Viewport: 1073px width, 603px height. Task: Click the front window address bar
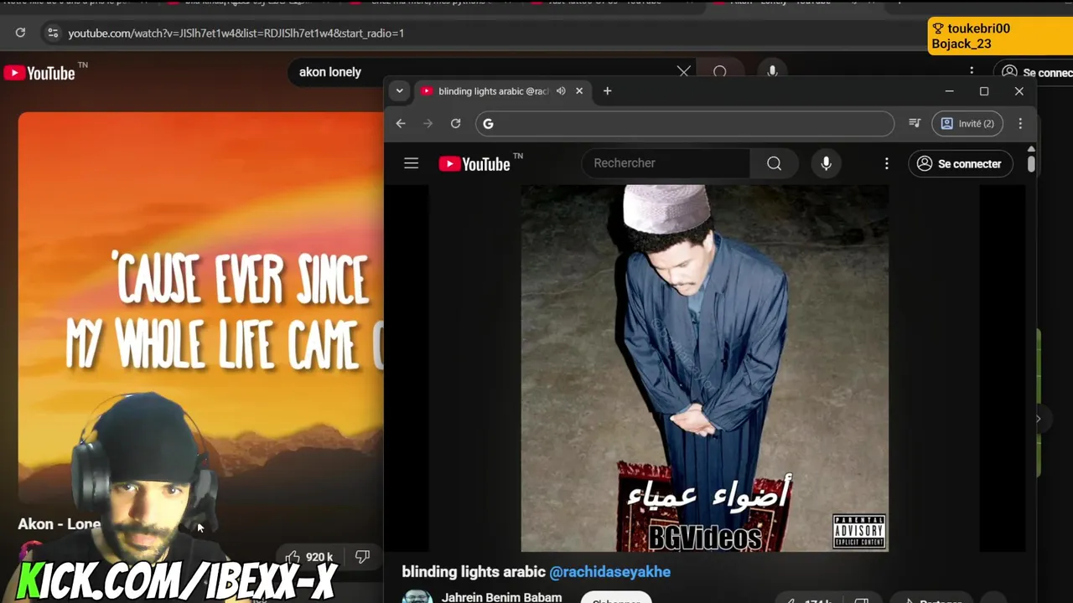point(685,123)
